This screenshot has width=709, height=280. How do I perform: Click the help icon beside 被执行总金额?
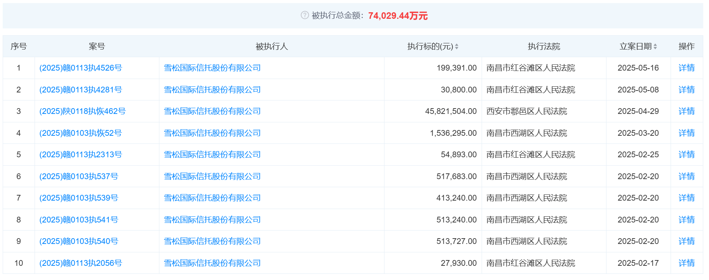coord(305,15)
